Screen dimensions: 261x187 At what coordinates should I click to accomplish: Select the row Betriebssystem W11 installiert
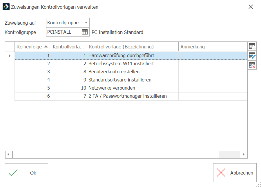[131, 64]
